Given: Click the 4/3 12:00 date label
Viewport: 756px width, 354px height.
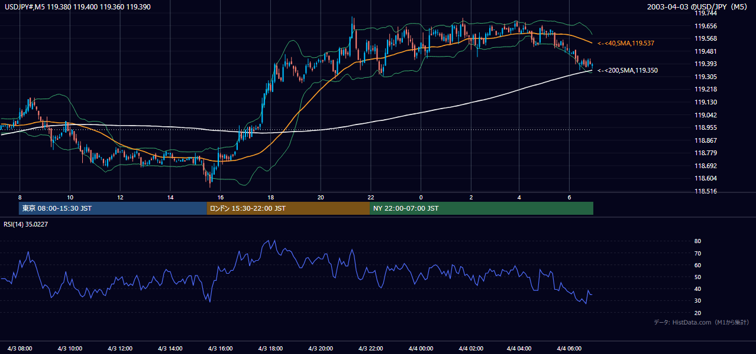Looking at the screenshot, I should coord(120,348).
